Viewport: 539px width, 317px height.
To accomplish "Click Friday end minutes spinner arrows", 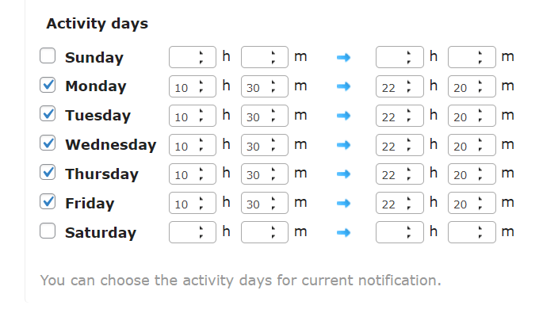I will [x=480, y=203].
